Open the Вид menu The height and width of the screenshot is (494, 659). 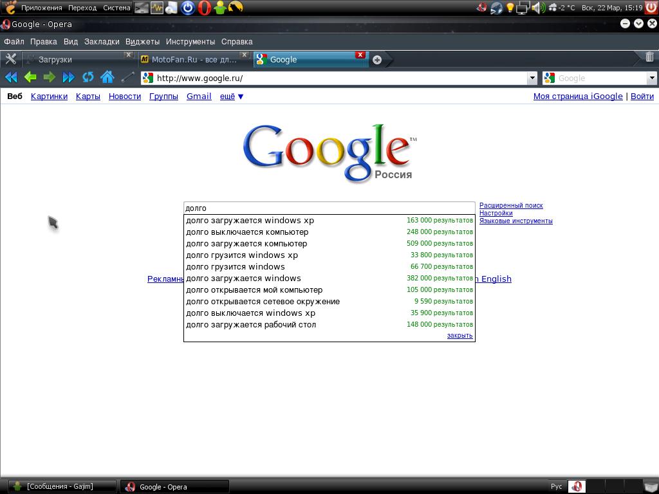point(71,42)
